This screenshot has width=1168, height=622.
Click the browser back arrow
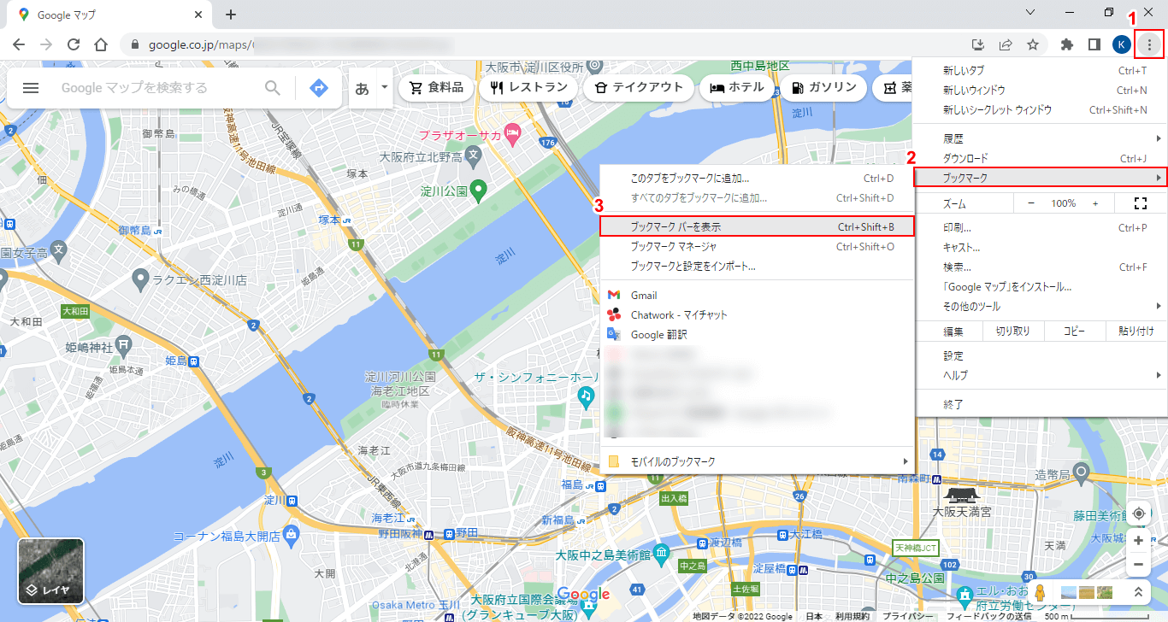click(19, 44)
